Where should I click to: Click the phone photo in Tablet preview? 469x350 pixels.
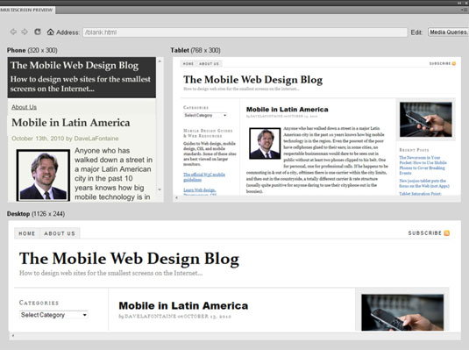426,119
